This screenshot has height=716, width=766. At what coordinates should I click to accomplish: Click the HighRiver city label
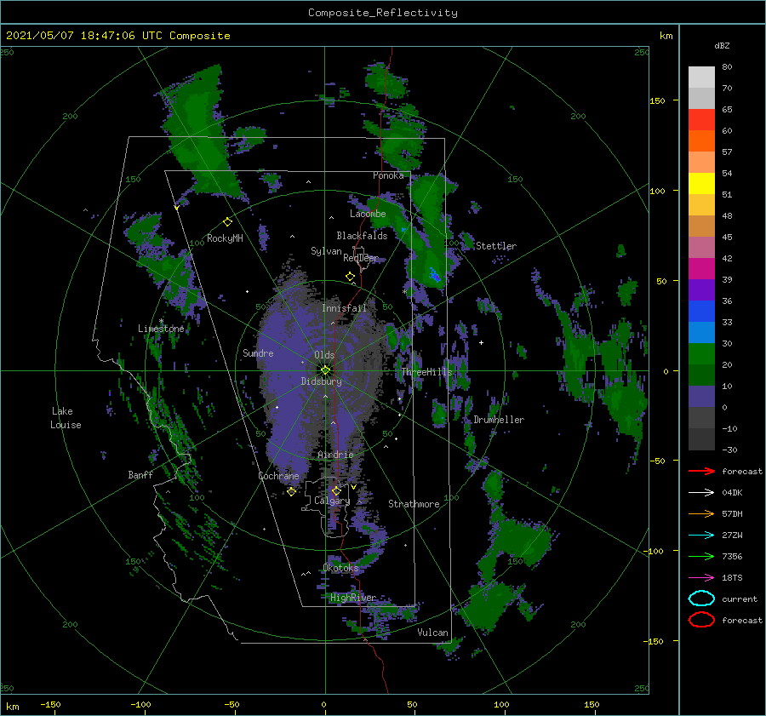tap(352, 598)
